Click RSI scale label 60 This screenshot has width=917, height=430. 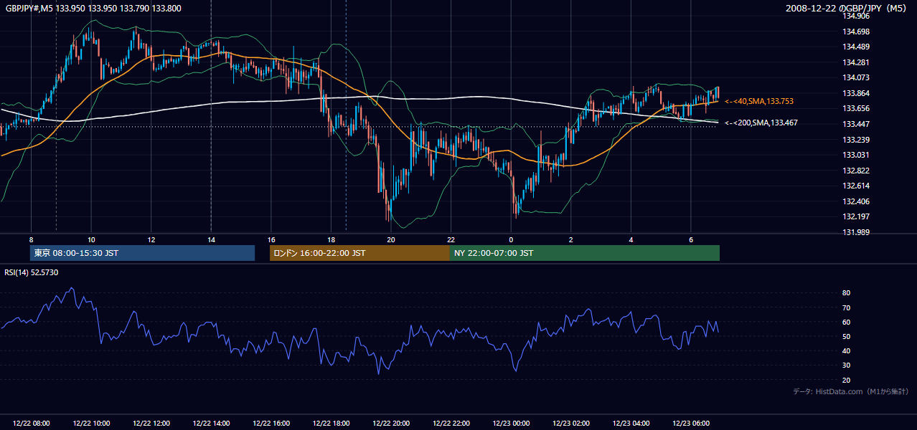(x=847, y=322)
